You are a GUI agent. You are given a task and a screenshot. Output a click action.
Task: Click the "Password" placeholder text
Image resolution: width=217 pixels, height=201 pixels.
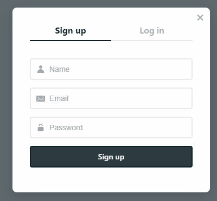pyautogui.click(x=66, y=128)
